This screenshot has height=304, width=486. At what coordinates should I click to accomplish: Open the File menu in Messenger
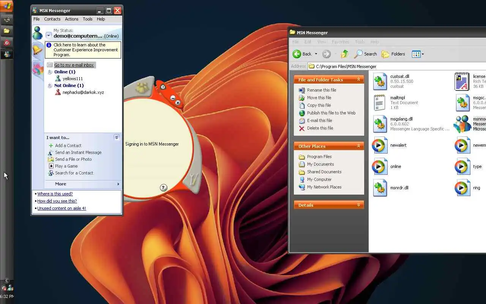[36, 19]
